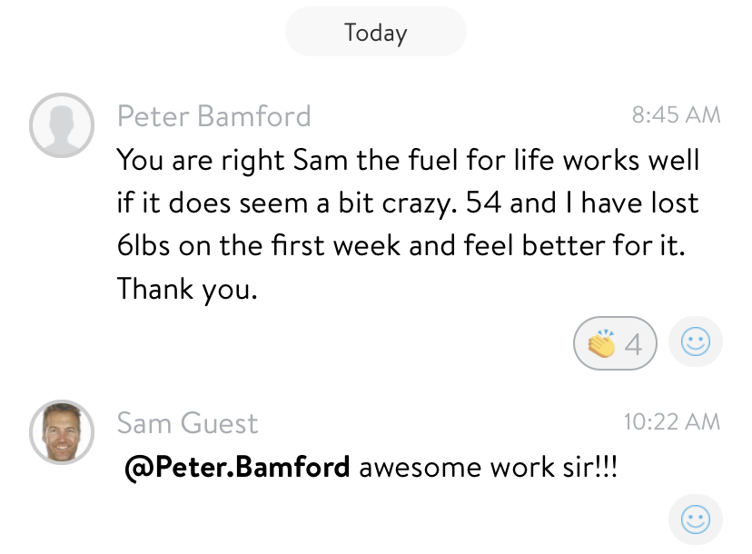Click the number 54 in Peter's message
This screenshot has height=554, width=752.
click(484, 203)
